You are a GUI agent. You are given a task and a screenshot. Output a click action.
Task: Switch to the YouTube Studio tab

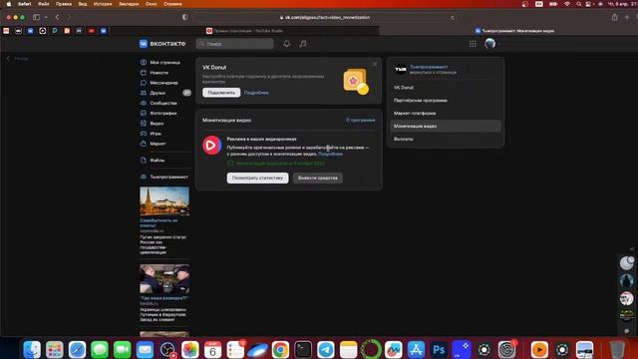pyautogui.click(x=244, y=31)
